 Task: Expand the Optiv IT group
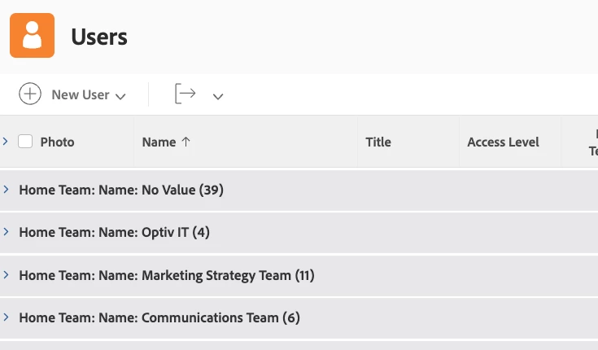(x=6, y=232)
